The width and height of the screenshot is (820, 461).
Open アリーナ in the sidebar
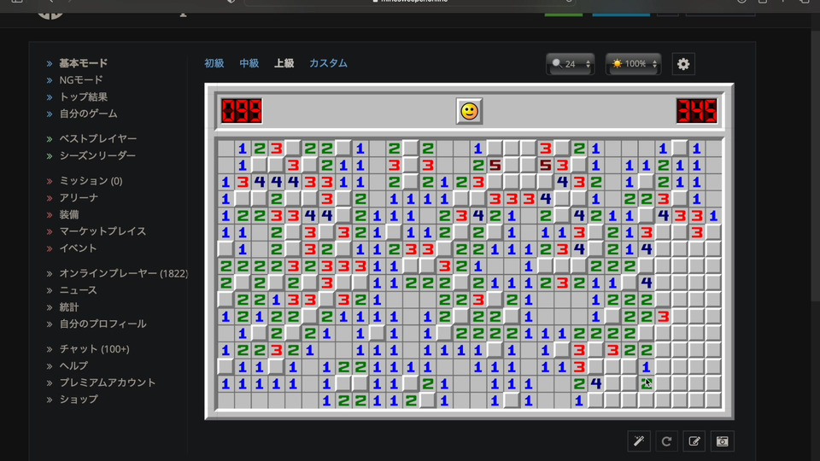click(79, 197)
